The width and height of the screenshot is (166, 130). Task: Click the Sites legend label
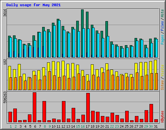point(162,85)
